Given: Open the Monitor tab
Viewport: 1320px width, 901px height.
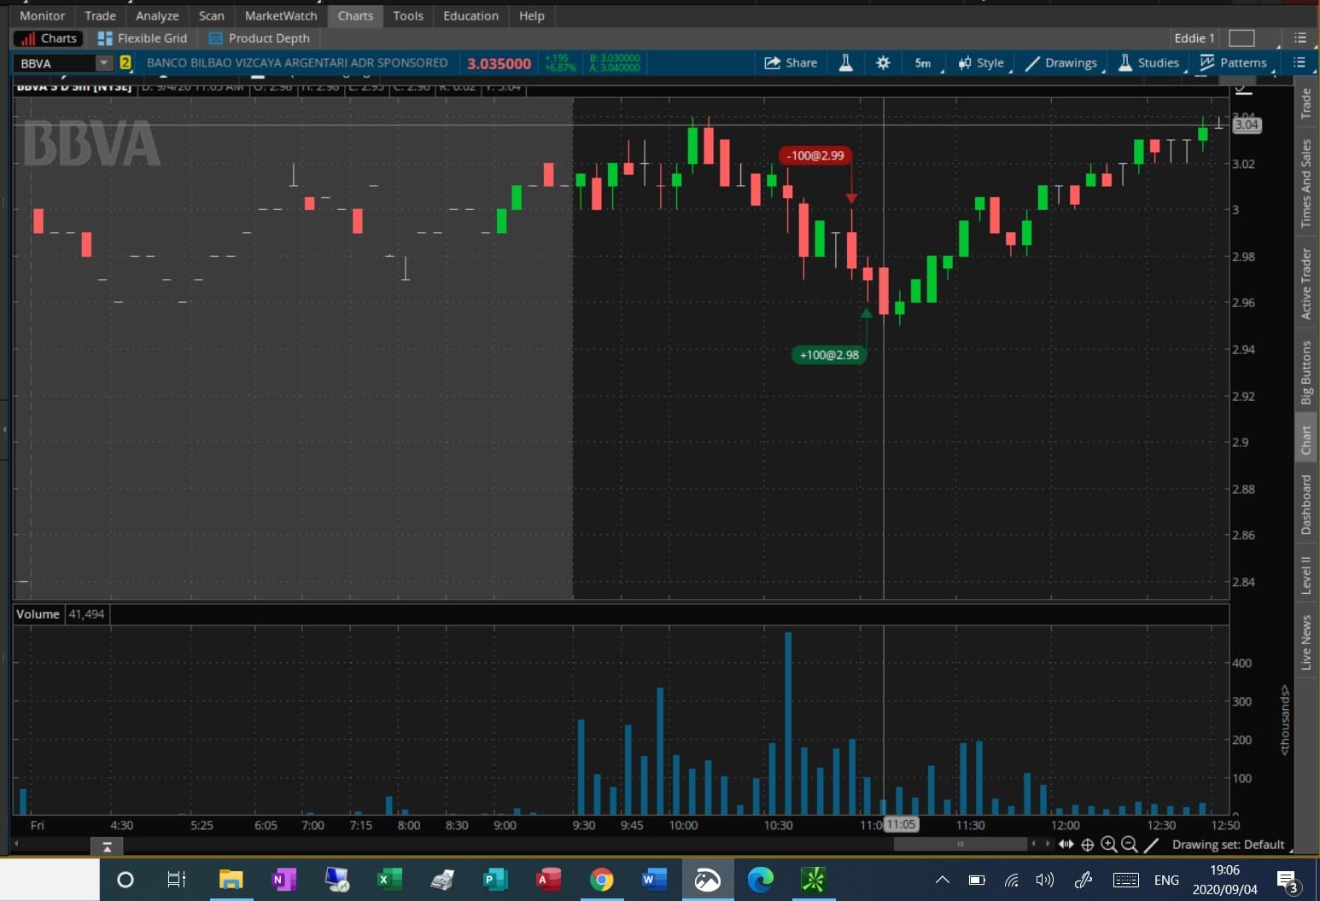Looking at the screenshot, I should click(42, 15).
